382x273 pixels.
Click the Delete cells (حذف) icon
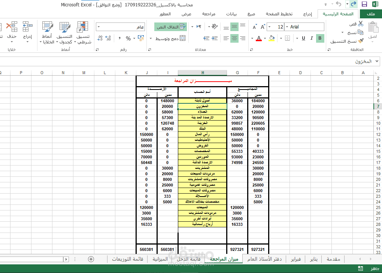click(x=12, y=27)
